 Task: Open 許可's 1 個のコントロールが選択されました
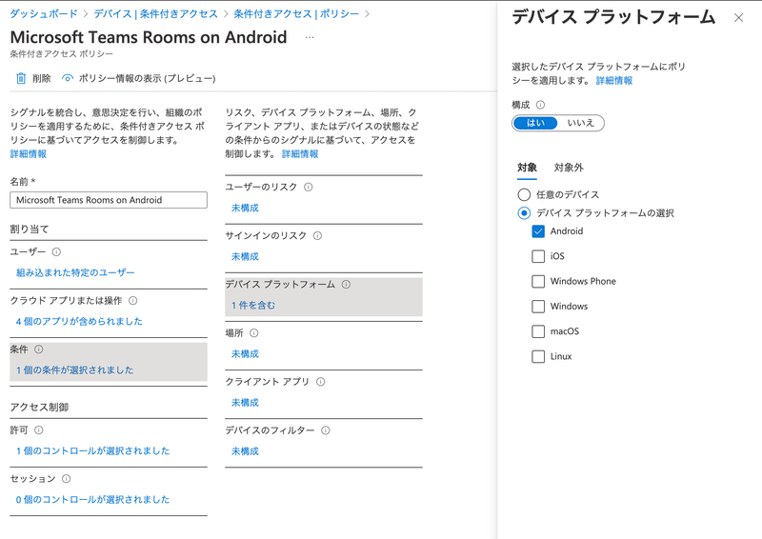(92, 450)
